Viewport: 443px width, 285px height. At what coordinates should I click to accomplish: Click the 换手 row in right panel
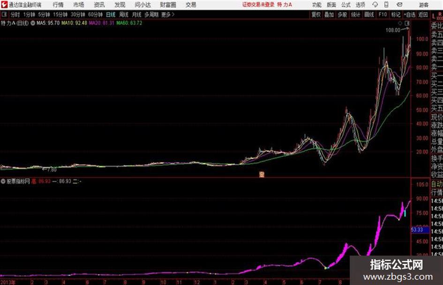(x=437, y=158)
